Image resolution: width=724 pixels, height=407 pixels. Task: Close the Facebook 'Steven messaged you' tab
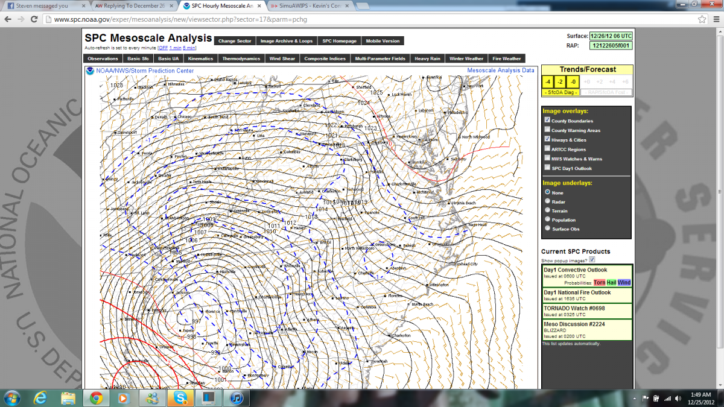point(84,5)
